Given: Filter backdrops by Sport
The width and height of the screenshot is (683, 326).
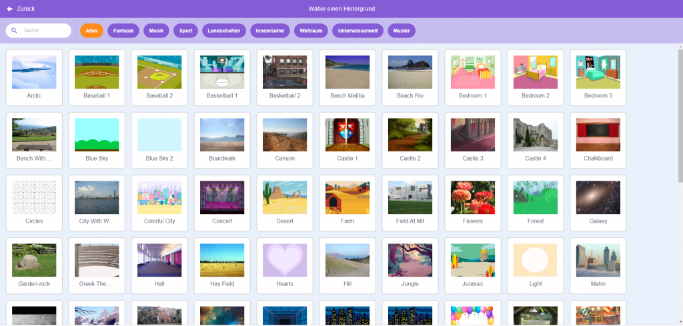Looking at the screenshot, I should tap(185, 31).
